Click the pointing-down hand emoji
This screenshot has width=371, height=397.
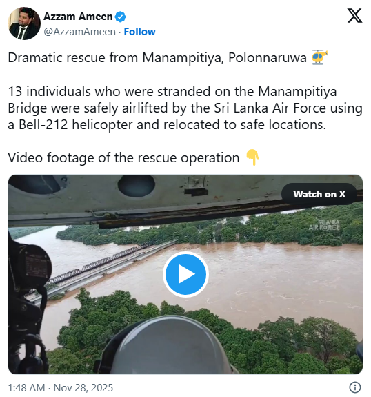pos(253,157)
